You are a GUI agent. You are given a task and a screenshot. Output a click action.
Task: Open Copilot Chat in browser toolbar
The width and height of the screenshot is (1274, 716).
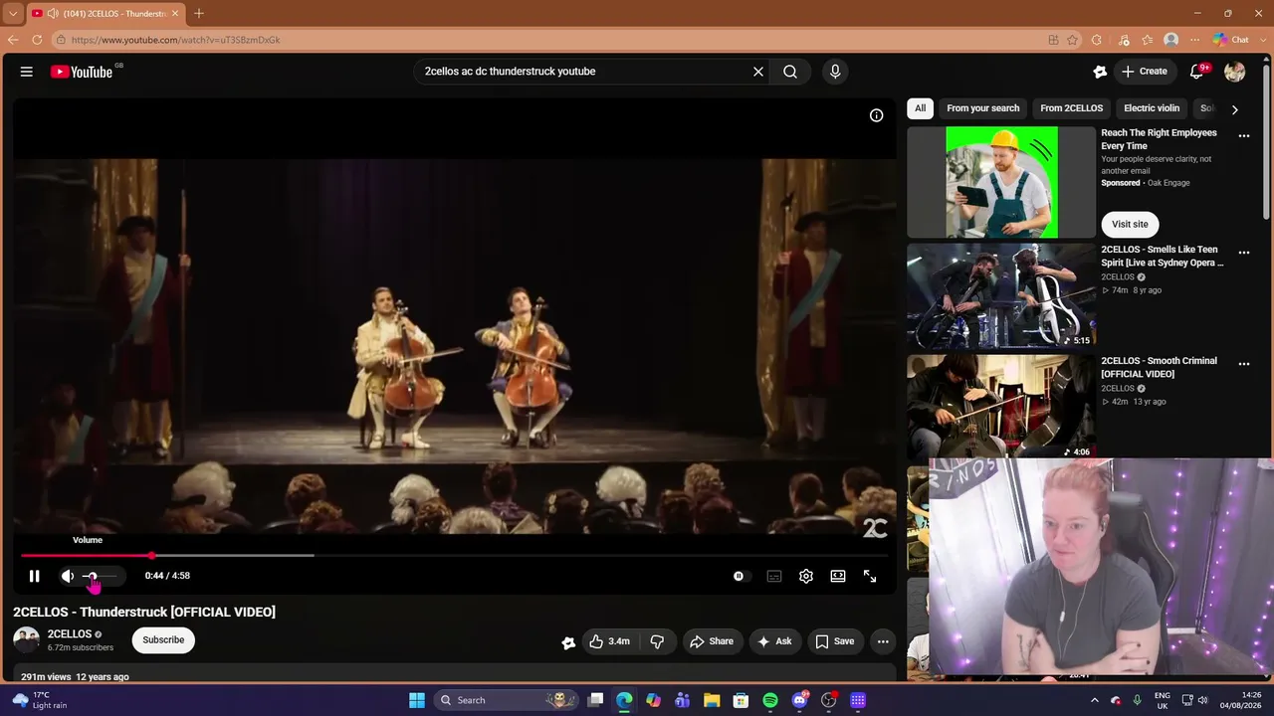coord(1231,40)
